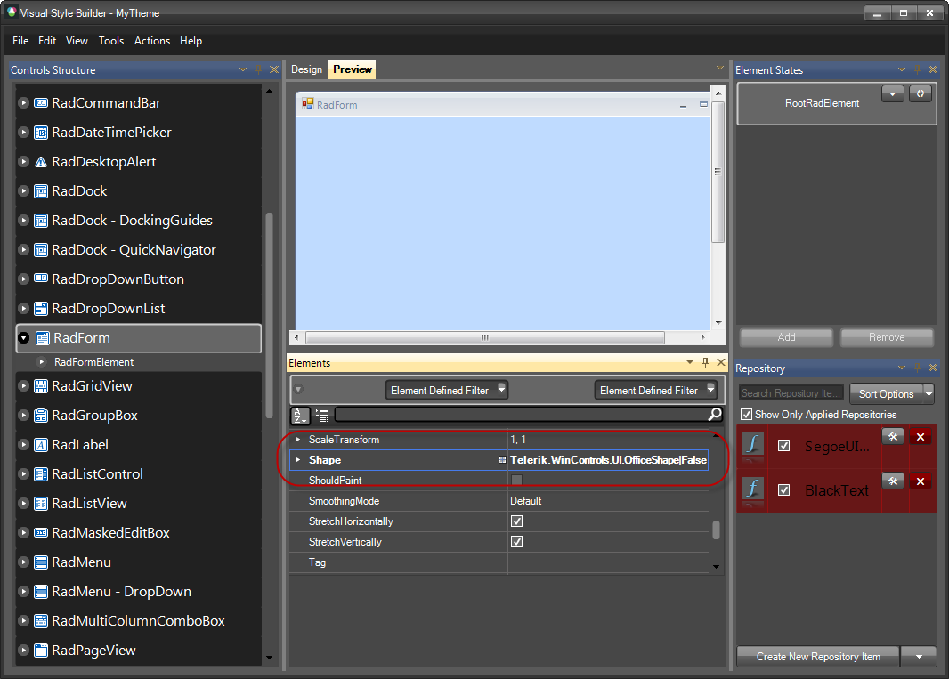Image resolution: width=949 pixels, height=679 pixels.
Task: Click the search magnifier icon in Elements
Action: pos(715,414)
